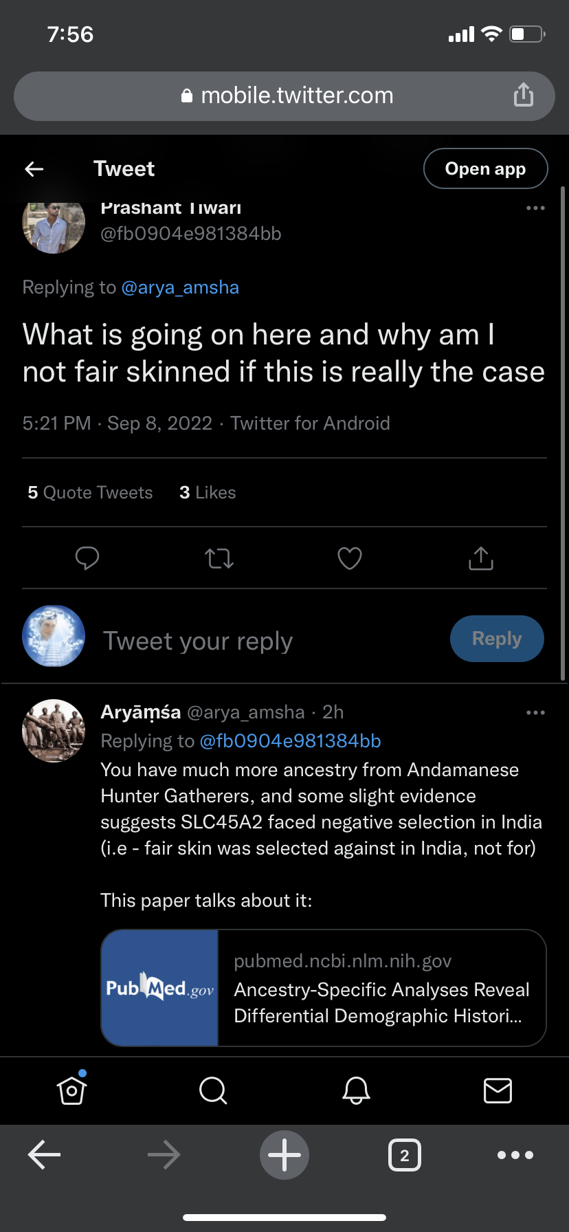The image size is (569, 1232).
Task: Open more options on Aryāṃśa's reply
Action: 535,712
